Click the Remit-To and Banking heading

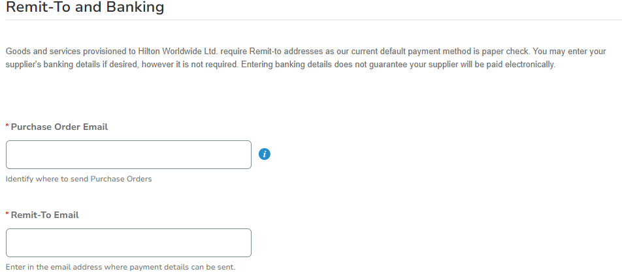[x=85, y=8]
